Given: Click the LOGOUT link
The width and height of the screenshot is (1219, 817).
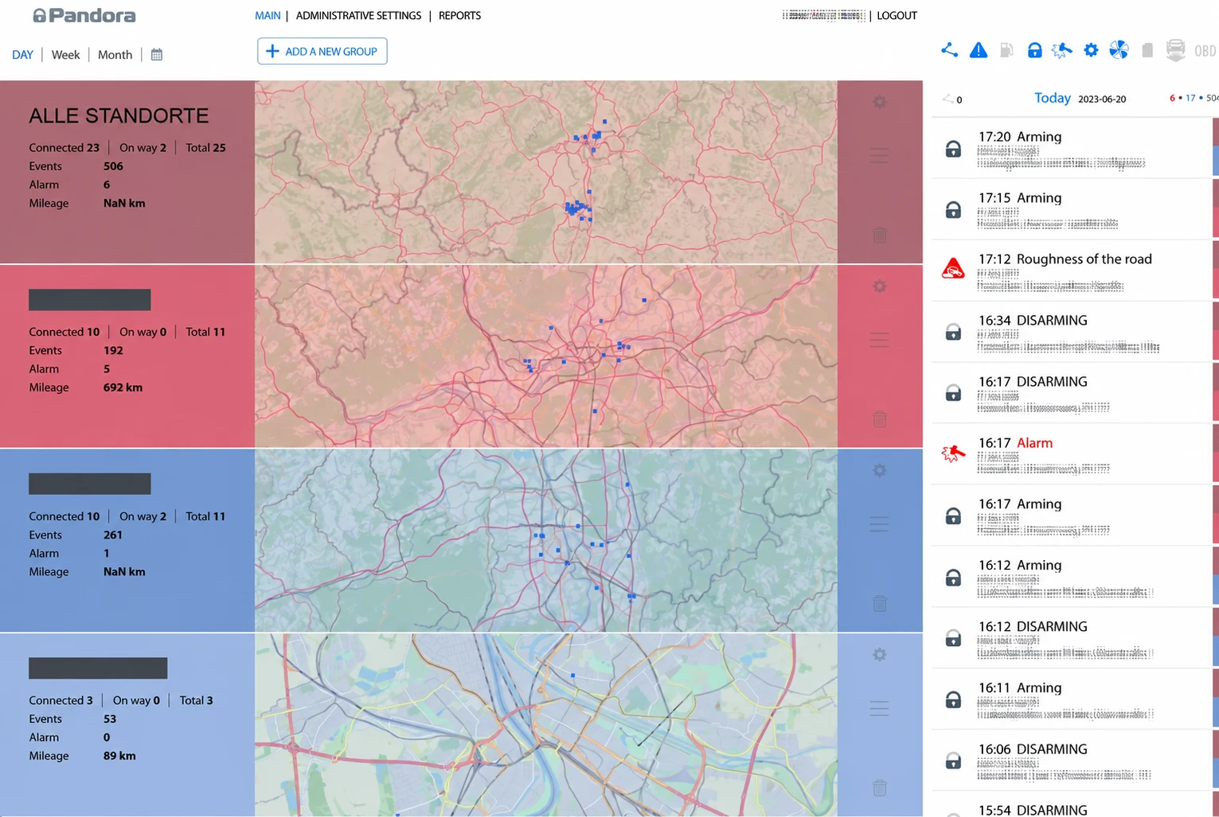Looking at the screenshot, I should click(897, 15).
